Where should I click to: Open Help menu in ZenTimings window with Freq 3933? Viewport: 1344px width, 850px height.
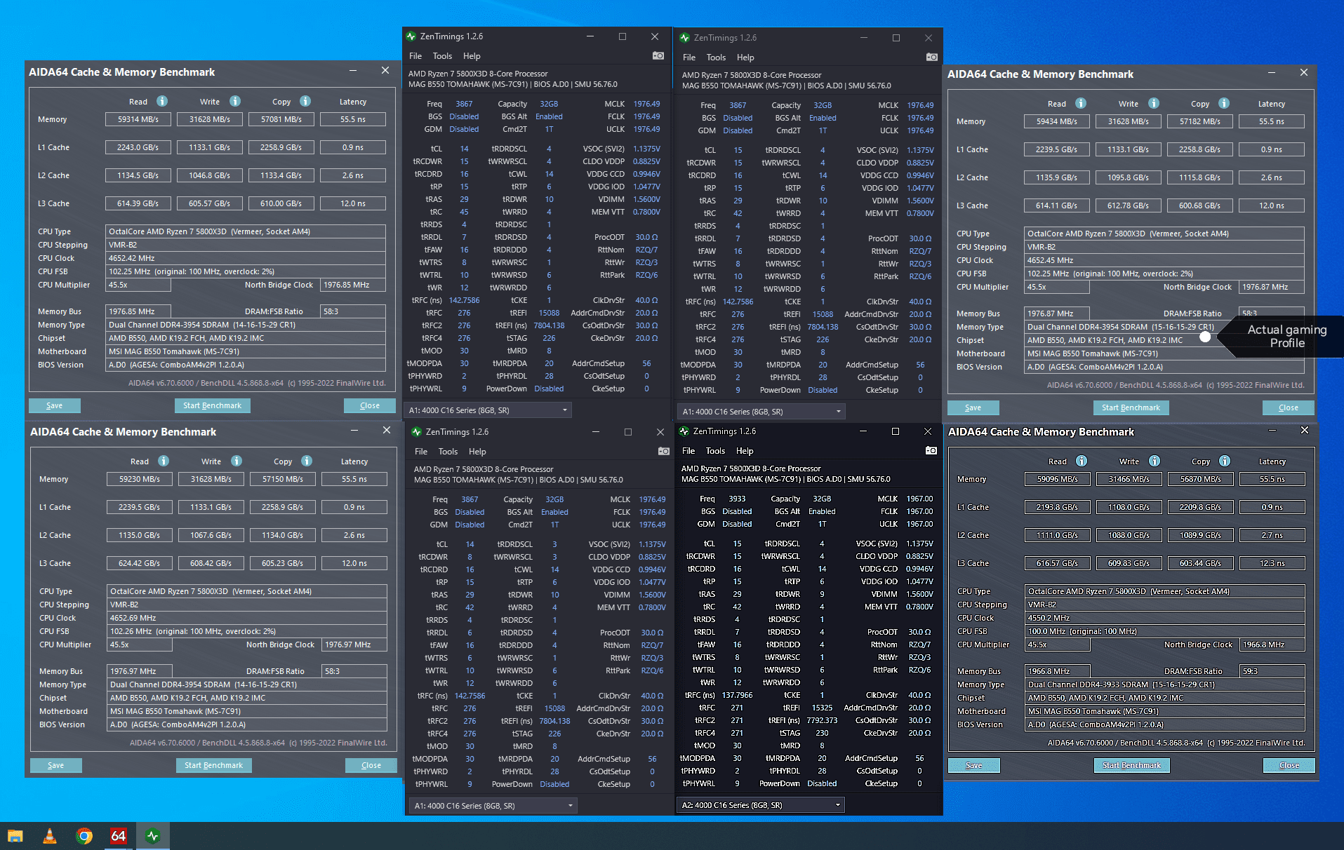(745, 451)
